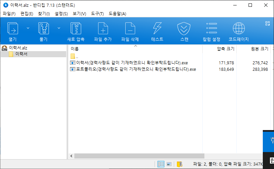Select the 이력서 folder in tree
This screenshot has height=169, width=274.
pyautogui.click(x=21, y=54)
